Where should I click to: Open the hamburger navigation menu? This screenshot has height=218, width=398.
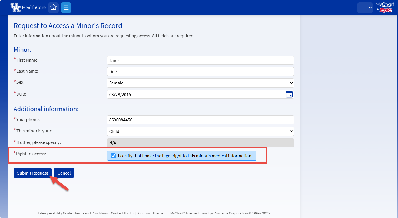[x=66, y=7]
